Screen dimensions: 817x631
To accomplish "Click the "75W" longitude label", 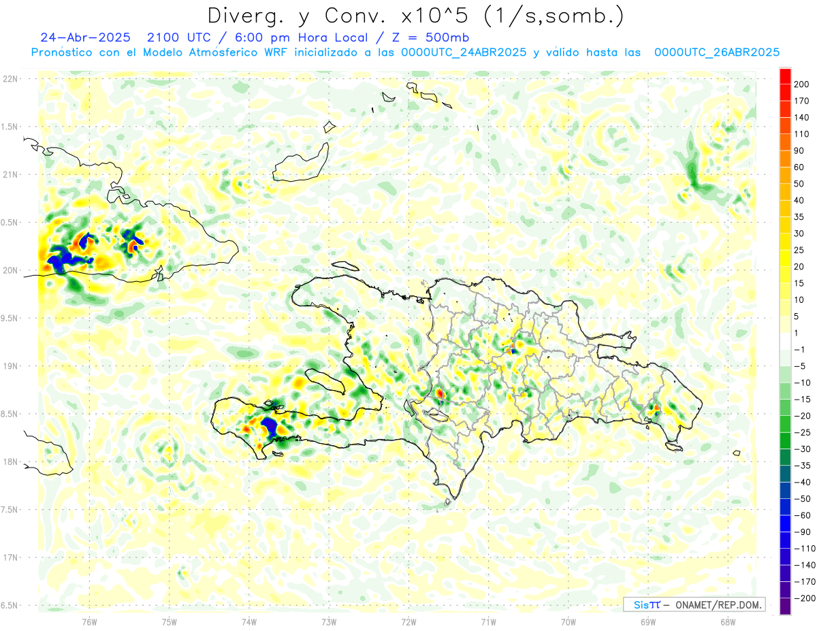I will (170, 621).
